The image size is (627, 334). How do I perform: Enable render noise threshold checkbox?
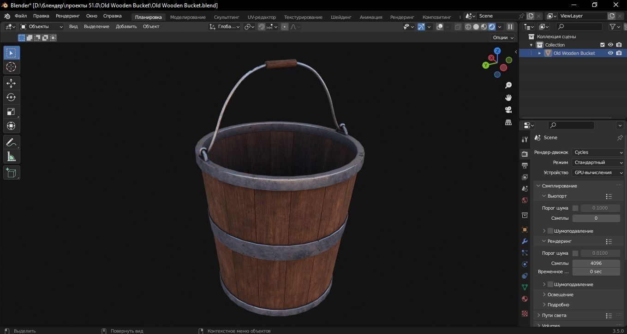point(575,253)
